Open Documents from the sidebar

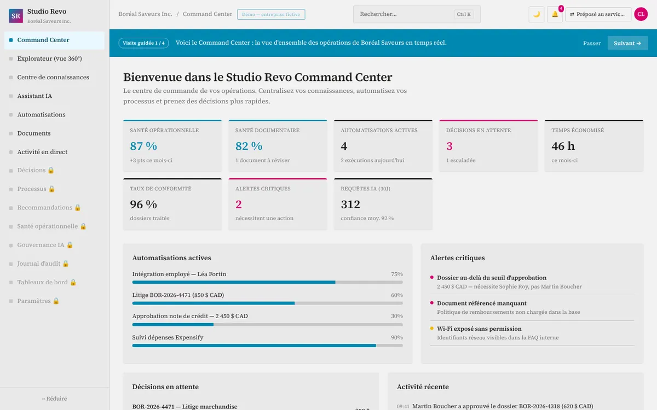(x=55, y=133)
